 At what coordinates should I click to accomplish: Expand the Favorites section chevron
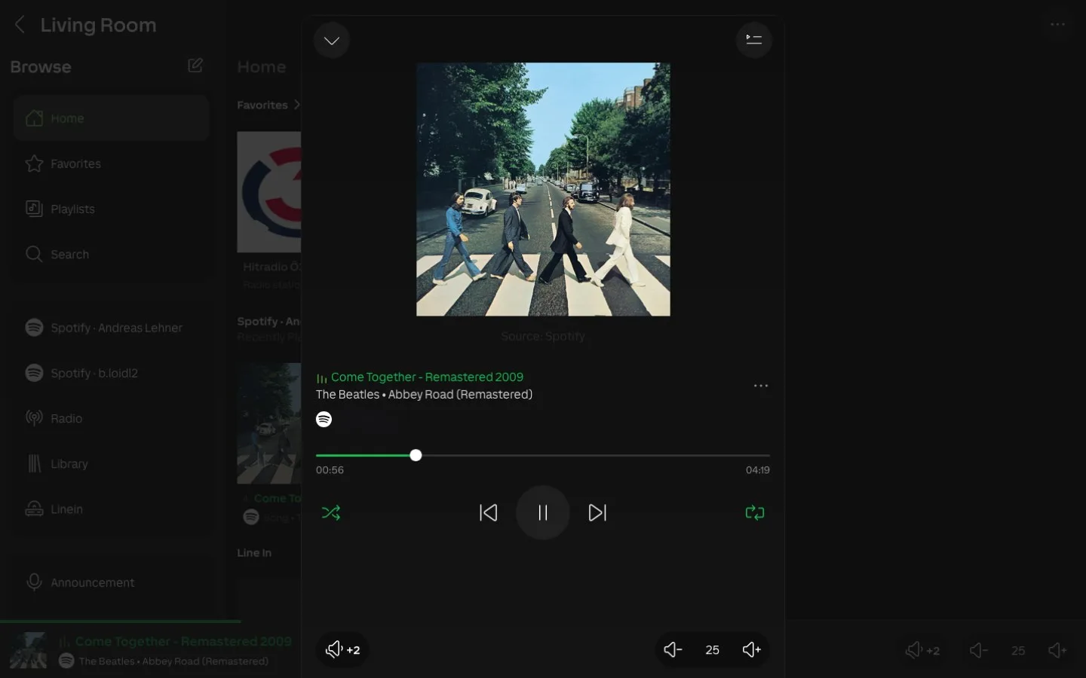click(x=296, y=105)
